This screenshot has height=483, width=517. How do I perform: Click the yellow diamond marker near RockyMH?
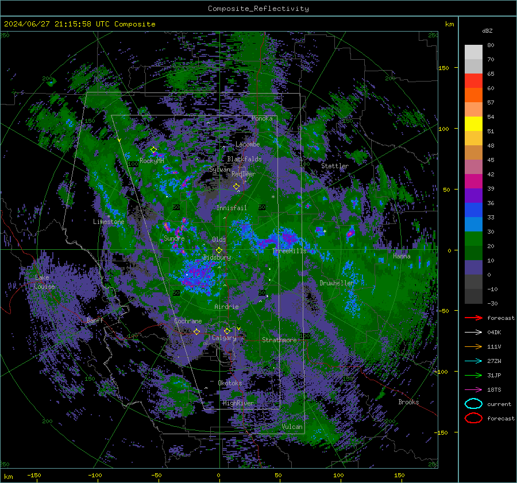click(x=153, y=150)
